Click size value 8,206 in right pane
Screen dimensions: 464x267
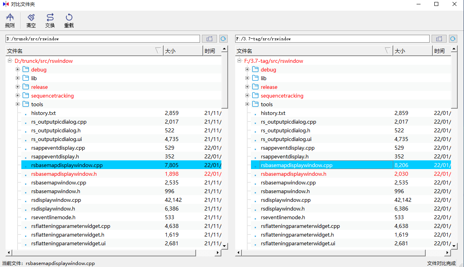[x=401, y=165]
